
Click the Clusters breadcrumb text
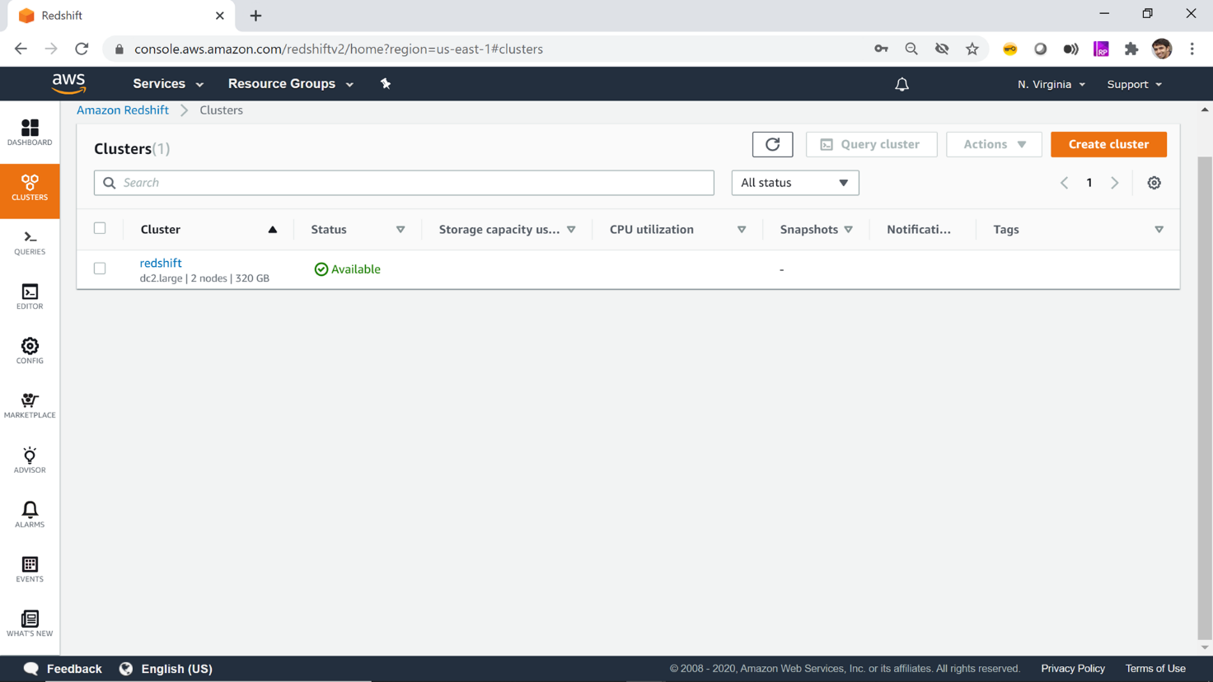pos(221,110)
